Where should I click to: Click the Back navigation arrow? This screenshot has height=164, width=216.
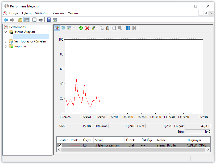(x=6, y=20)
